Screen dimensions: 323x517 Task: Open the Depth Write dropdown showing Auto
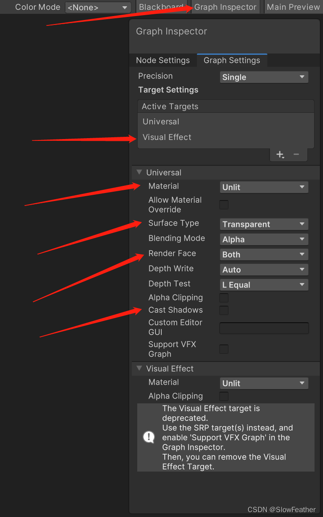pyautogui.click(x=263, y=270)
